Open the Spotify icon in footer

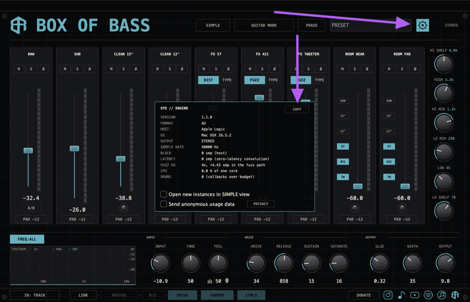pyautogui.click(x=428, y=295)
